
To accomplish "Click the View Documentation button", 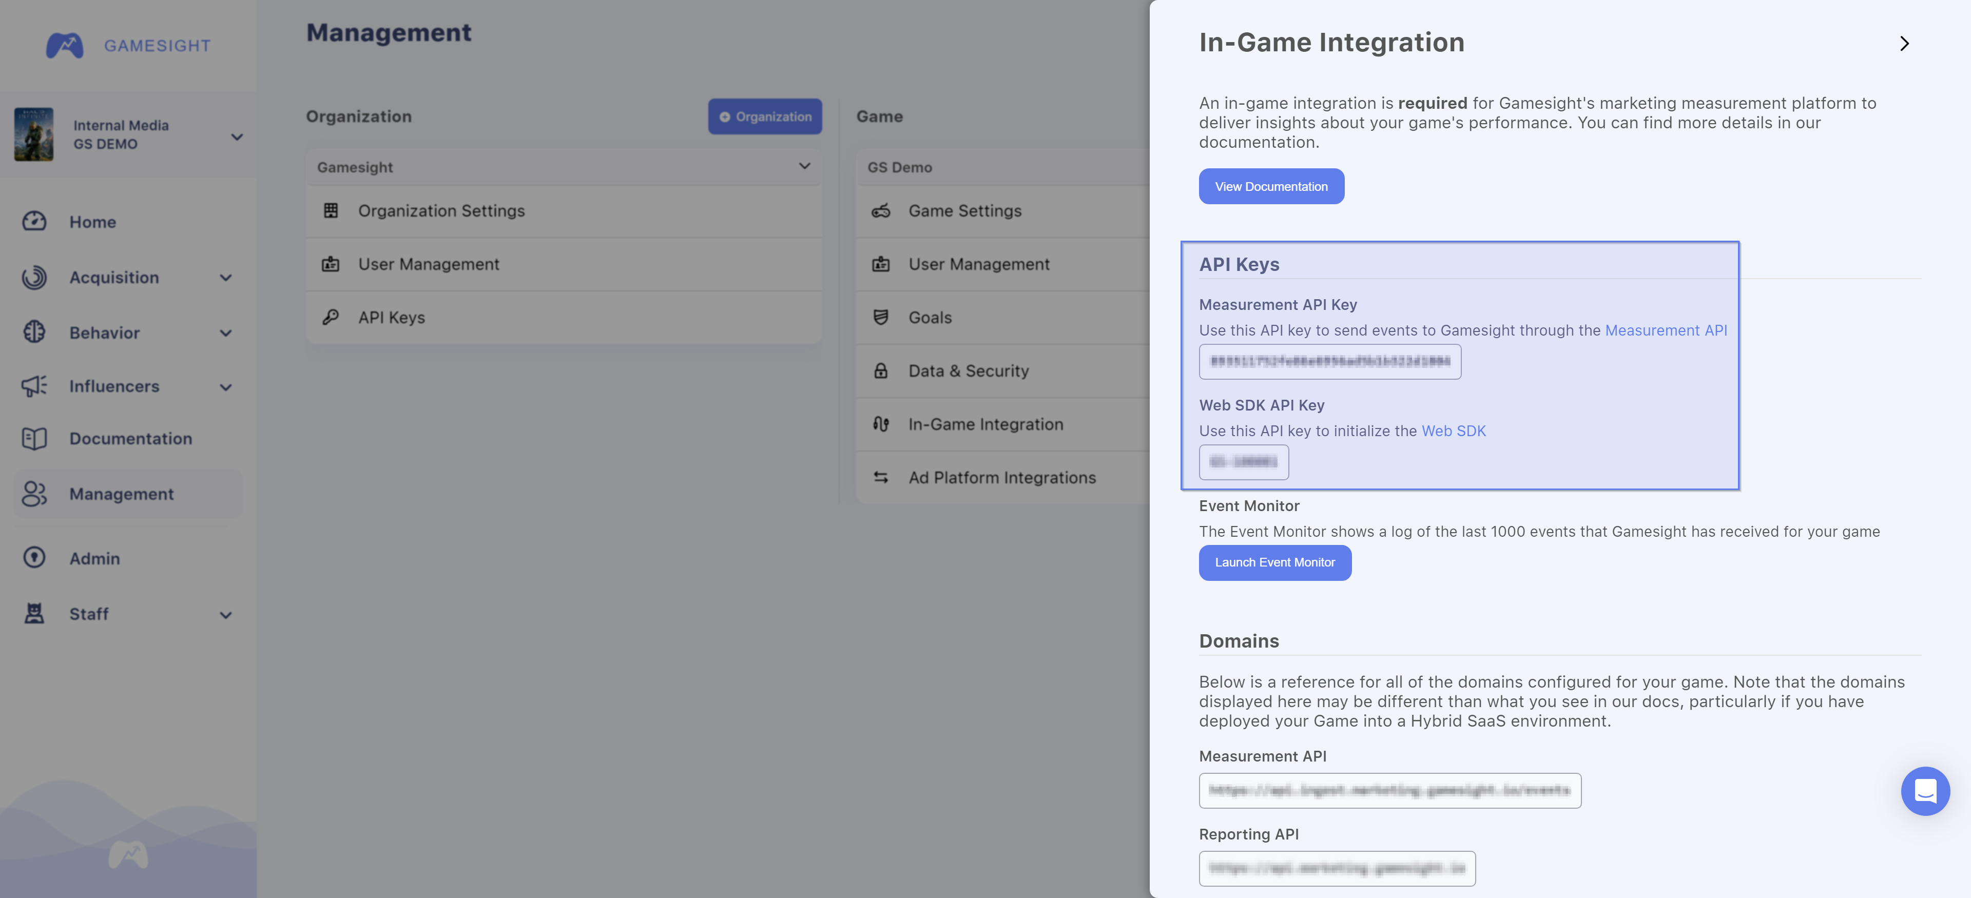I will (x=1271, y=186).
